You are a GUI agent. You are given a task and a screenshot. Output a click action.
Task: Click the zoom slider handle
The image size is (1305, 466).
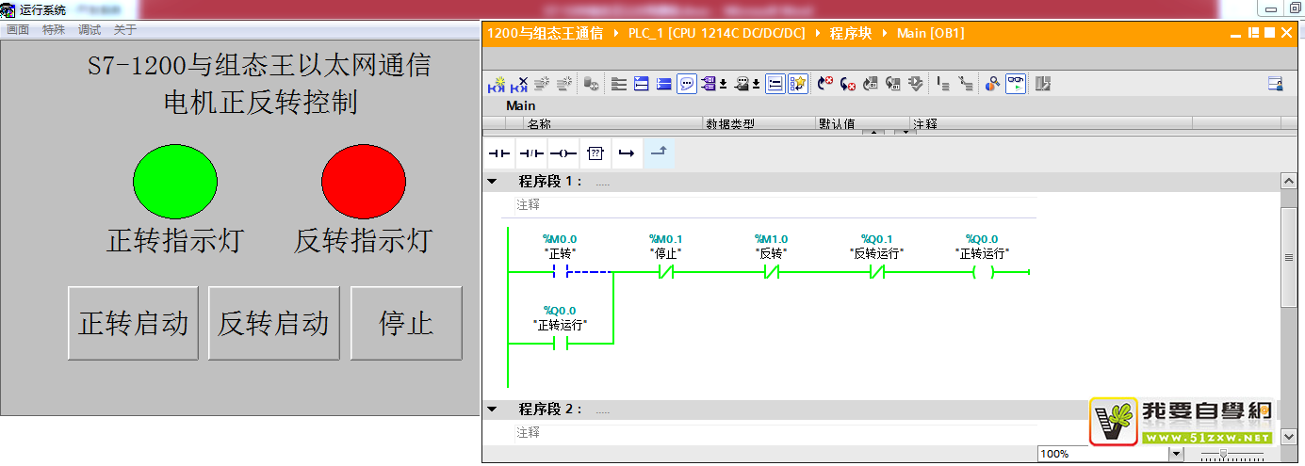tap(1223, 454)
